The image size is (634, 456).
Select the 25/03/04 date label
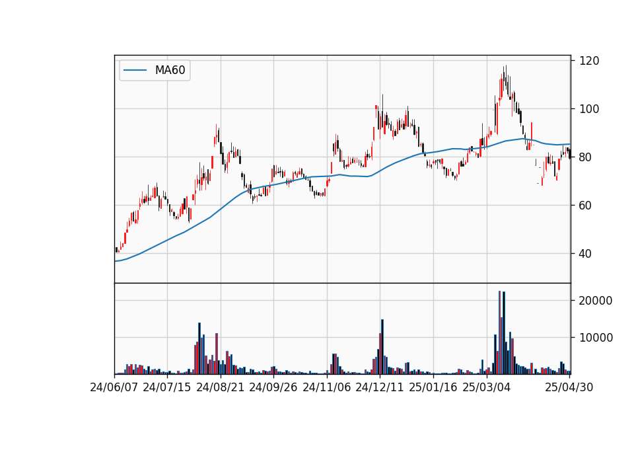point(487,387)
